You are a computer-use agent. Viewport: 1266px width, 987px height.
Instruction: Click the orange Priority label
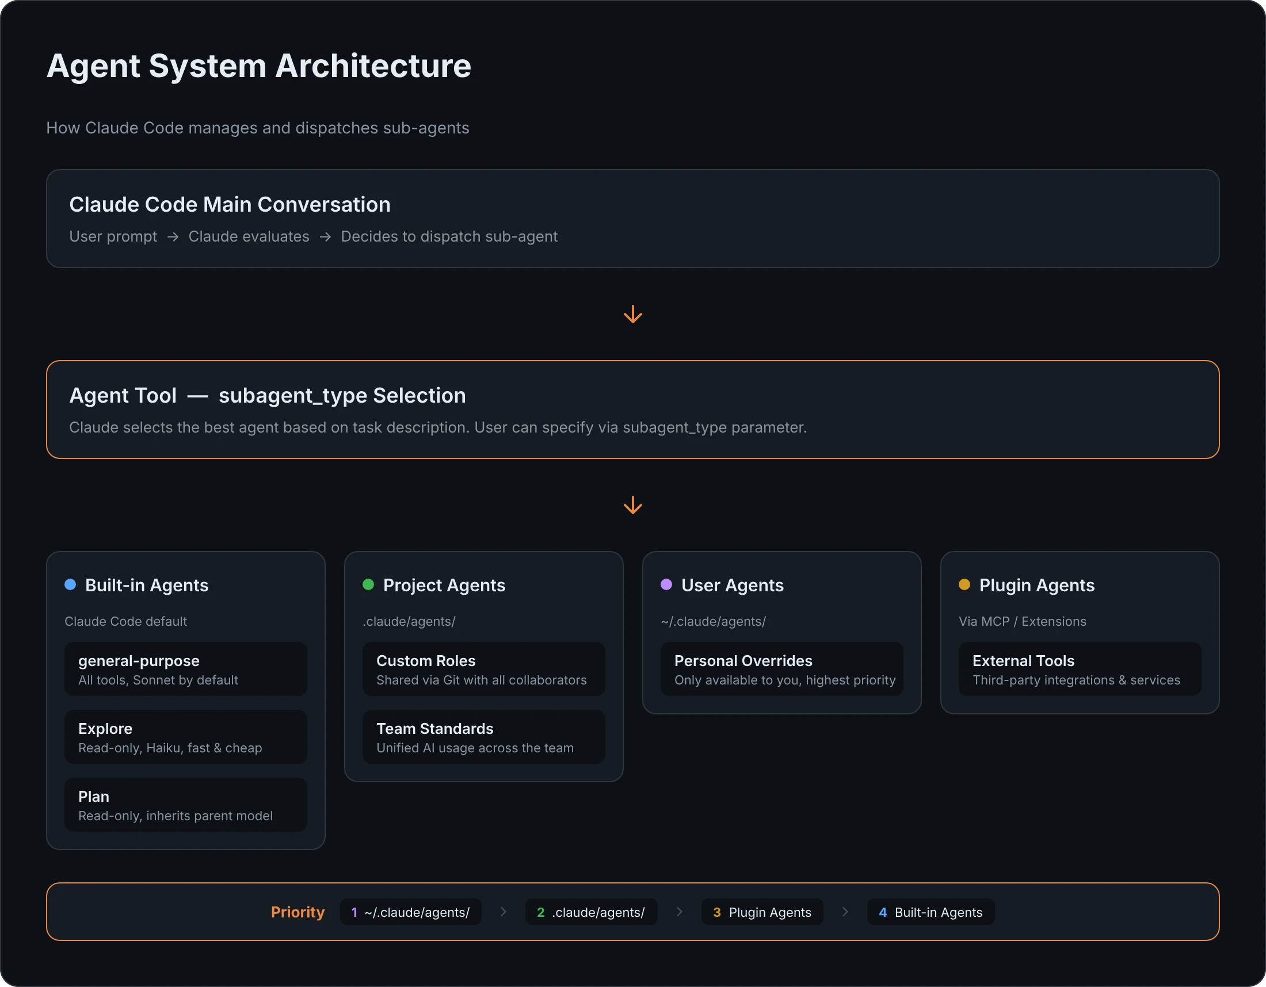coord(298,912)
